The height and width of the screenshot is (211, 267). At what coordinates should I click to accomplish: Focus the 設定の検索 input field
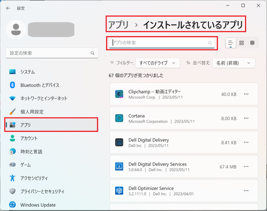[52, 53]
